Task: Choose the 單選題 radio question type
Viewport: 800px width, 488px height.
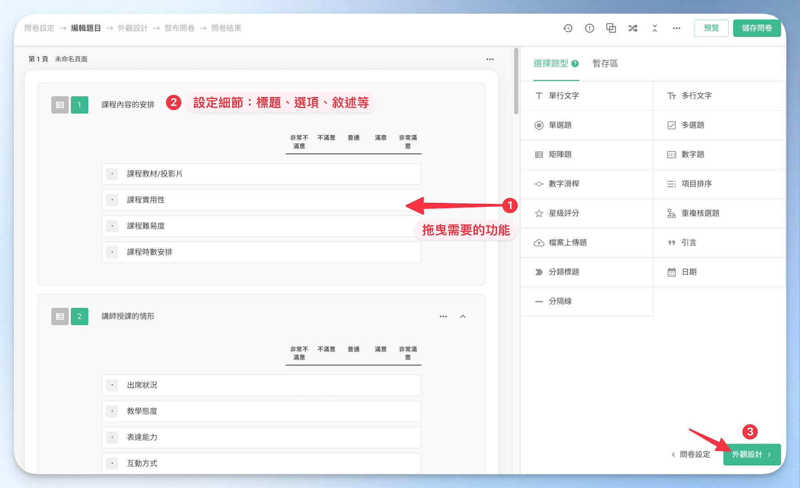Action: (x=586, y=125)
